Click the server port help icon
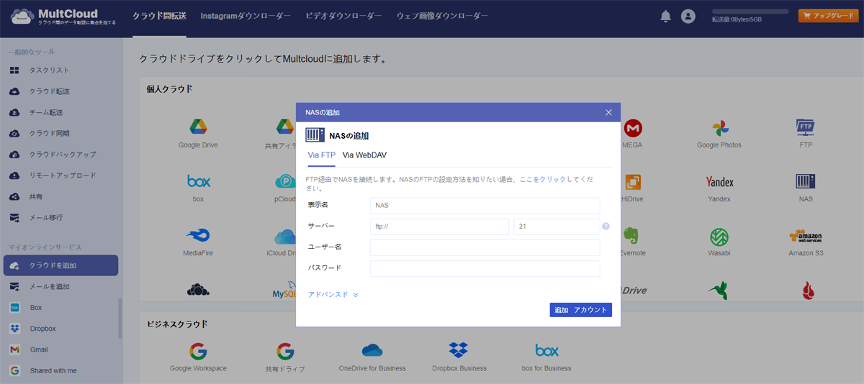Image resolution: width=864 pixels, height=384 pixels. click(606, 227)
